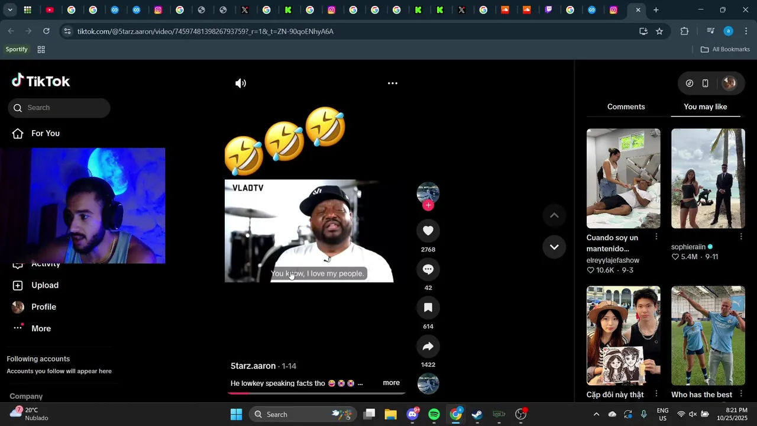757x426 pixels.
Task: Switch to the Twitch tab
Action: 549,10
